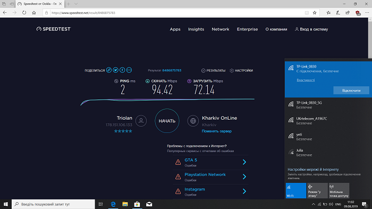Open О компании menu item
Image resolution: width=372 pixels, height=209 pixels.
(276, 29)
